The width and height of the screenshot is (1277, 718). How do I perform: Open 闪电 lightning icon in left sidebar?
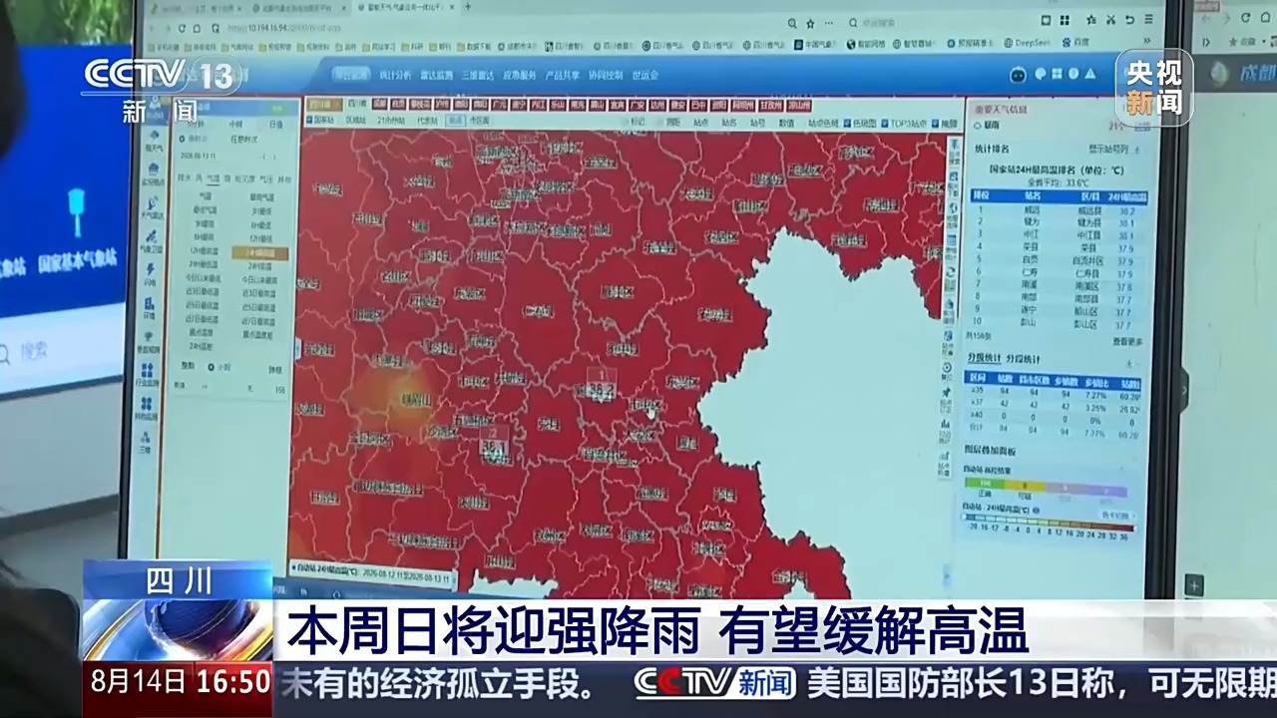point(150,275)
